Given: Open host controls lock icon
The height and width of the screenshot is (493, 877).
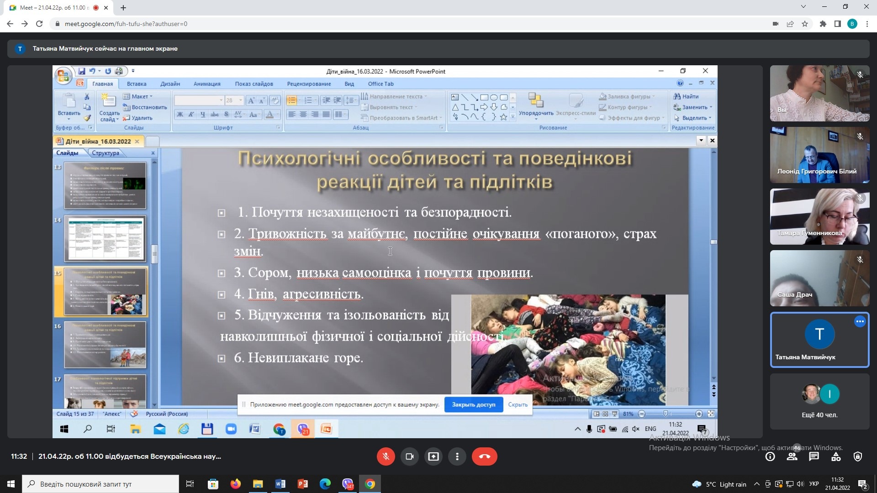Looking at the screenshot, I should click(858, 456).
